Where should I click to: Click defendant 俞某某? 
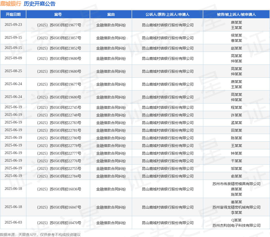tap(237, 176)
